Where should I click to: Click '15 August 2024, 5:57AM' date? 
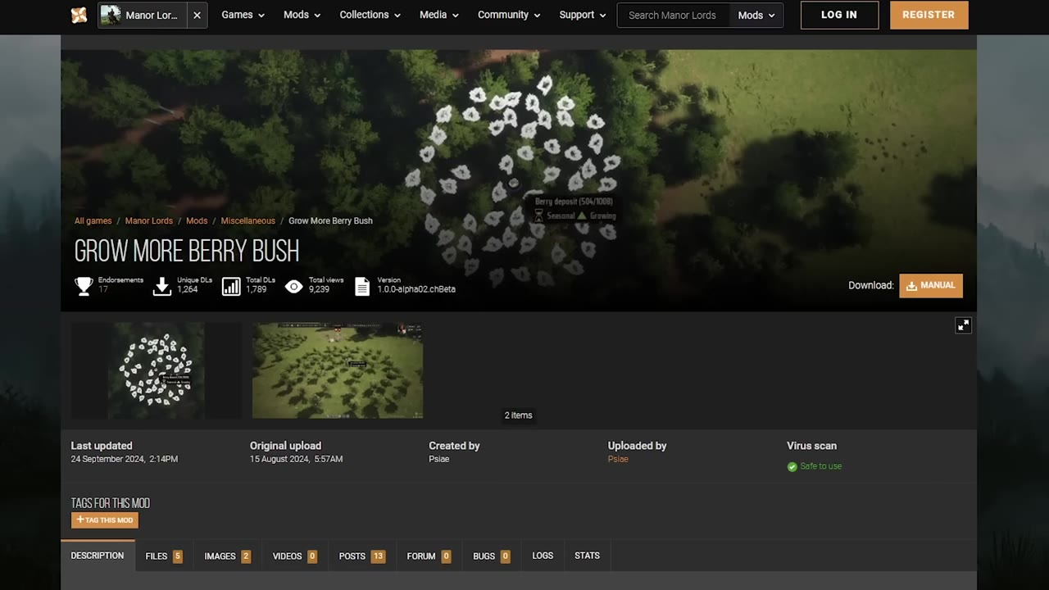[x=296, y=459]
